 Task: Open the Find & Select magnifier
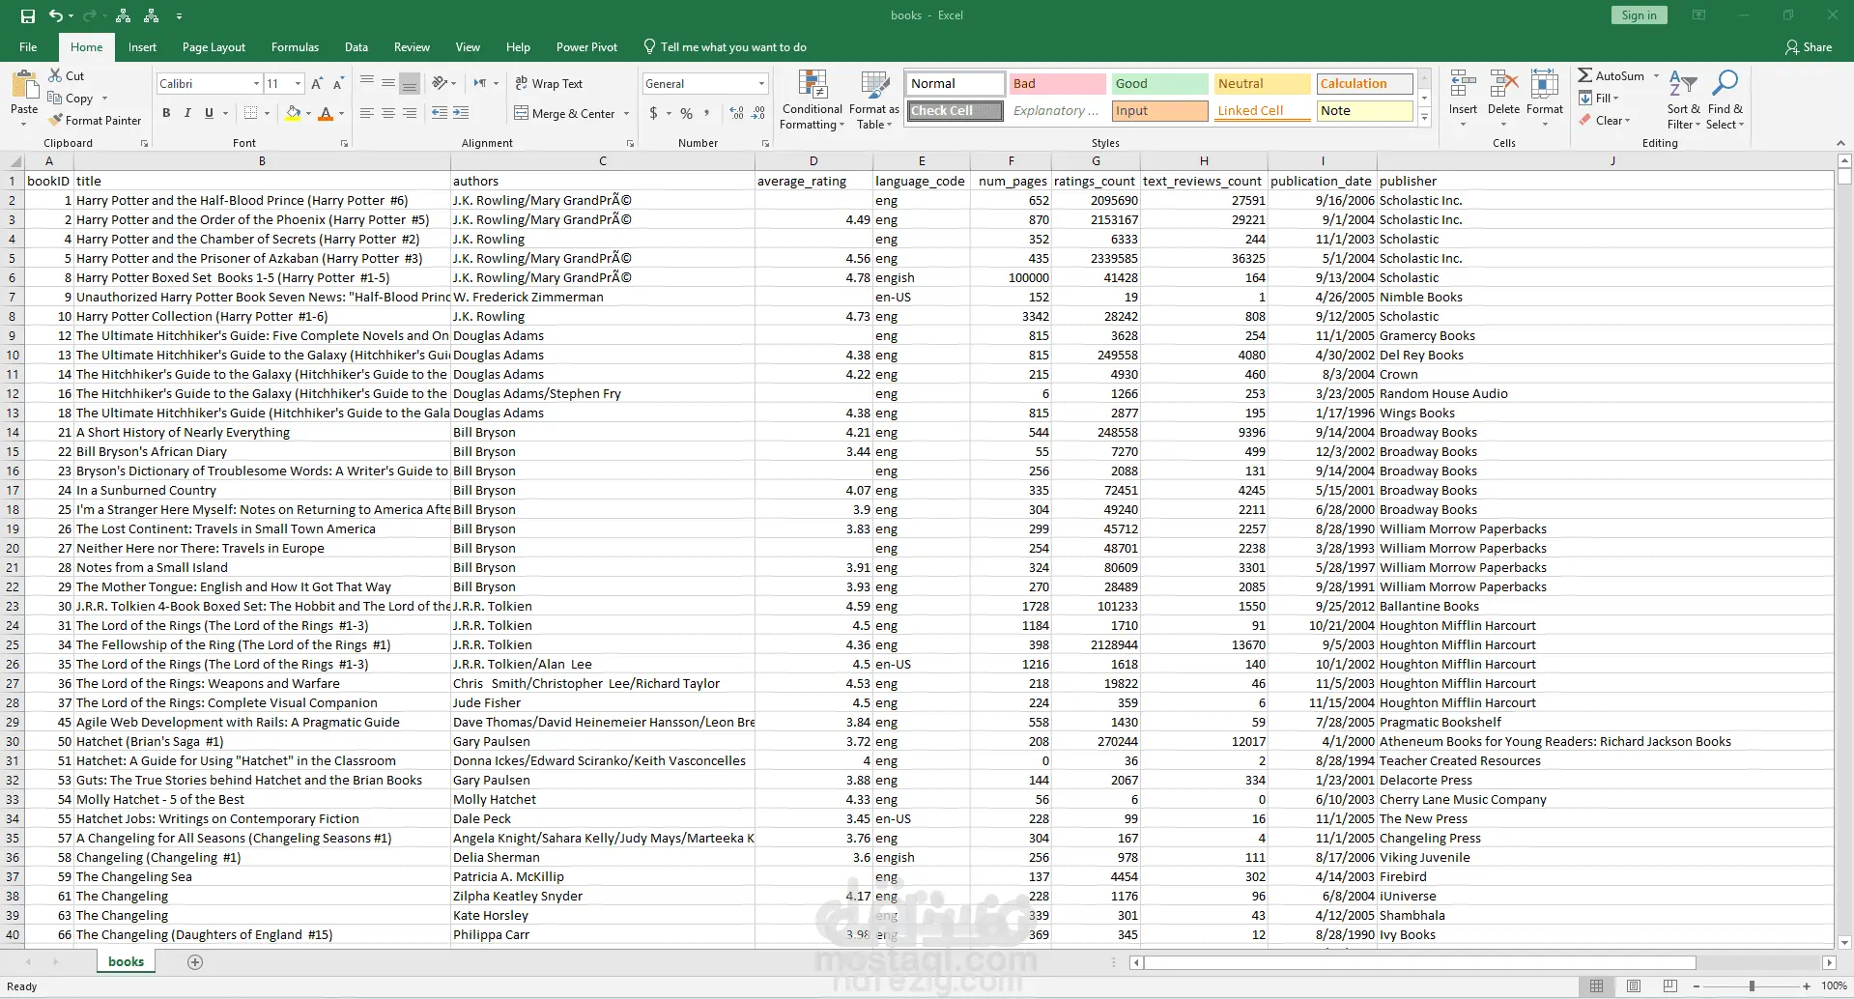coord(1725,100)
